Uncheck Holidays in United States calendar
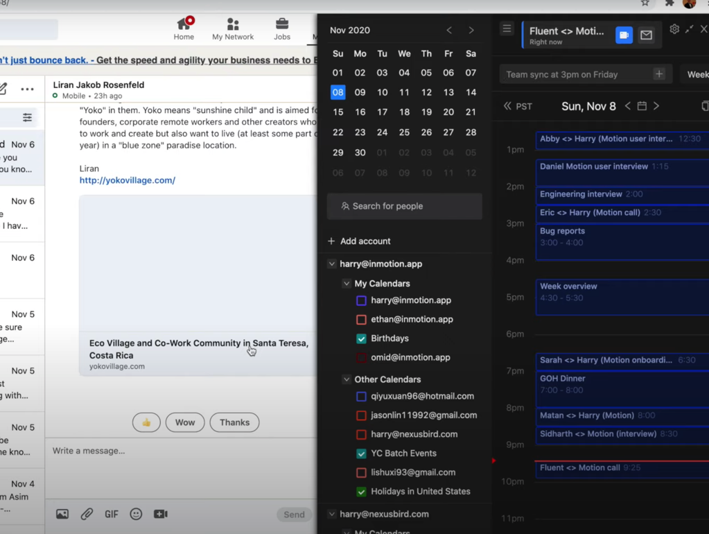 click(361, 492)
